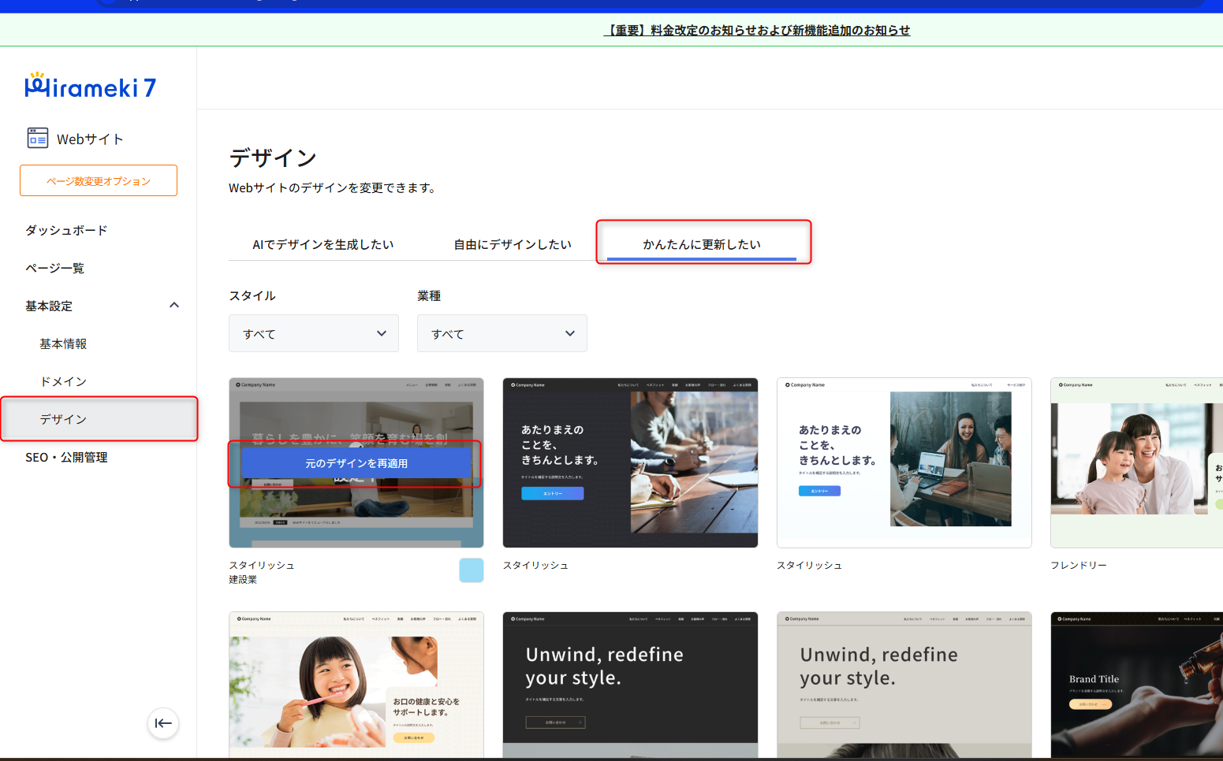Click the light blue color swatch
1223x761 pixels.
(x=471, y=570)
